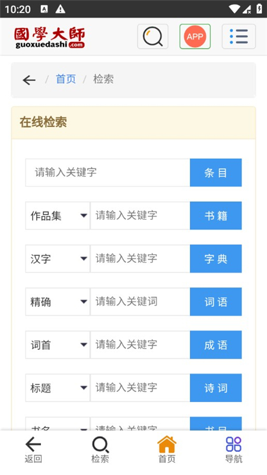267x475 pixels.
Task: Tap the 返回 back icon in bottom bar
Action: (33, 450)
